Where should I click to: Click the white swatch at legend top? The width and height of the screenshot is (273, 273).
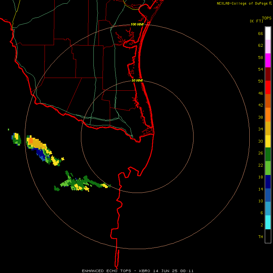pyautogui.click(x=268, y=33)
